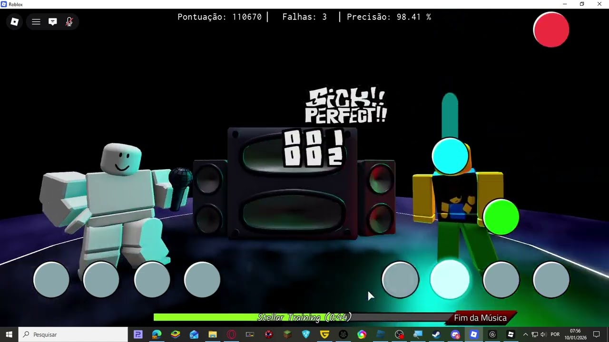Open Steam from the taskbar
The height and width of the screenshot is (342, 609).
coord(436,334)
